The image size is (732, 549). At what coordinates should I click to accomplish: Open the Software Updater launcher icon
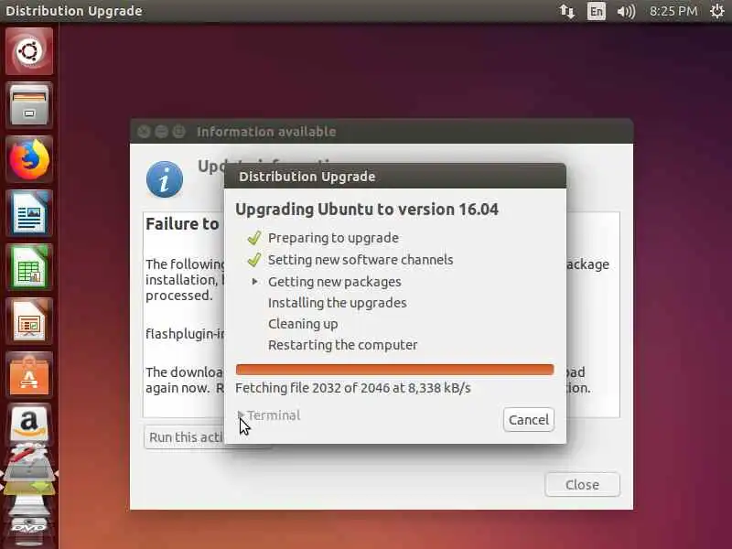[x=29, y=489]
